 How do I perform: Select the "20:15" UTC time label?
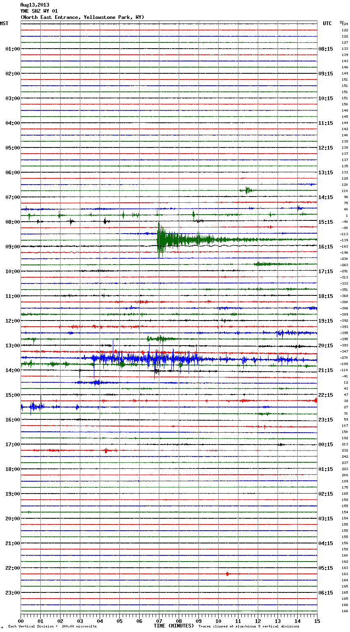coord(326,346)
